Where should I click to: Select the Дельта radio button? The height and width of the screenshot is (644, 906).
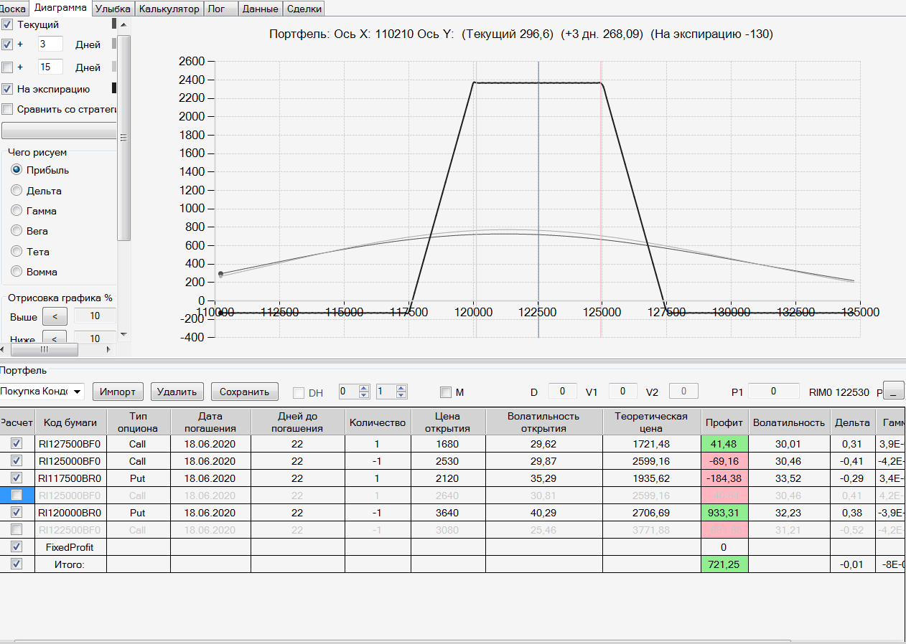[x=17, y=191]
